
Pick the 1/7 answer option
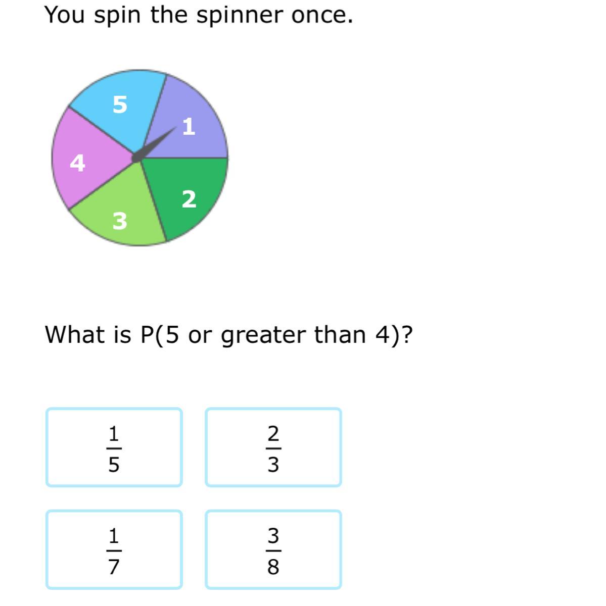[114, 549]
